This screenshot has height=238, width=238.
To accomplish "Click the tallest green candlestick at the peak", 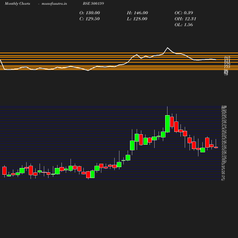I will [x=168, y=124].
